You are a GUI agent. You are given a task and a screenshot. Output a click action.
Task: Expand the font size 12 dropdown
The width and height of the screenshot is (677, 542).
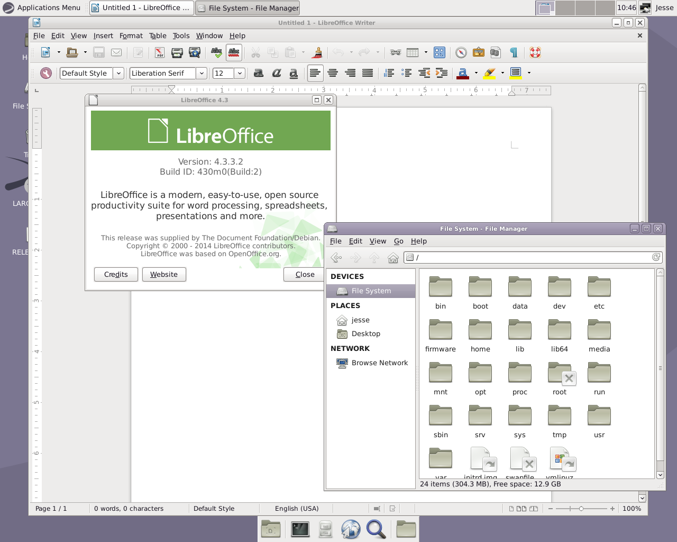tap(240, 73)
